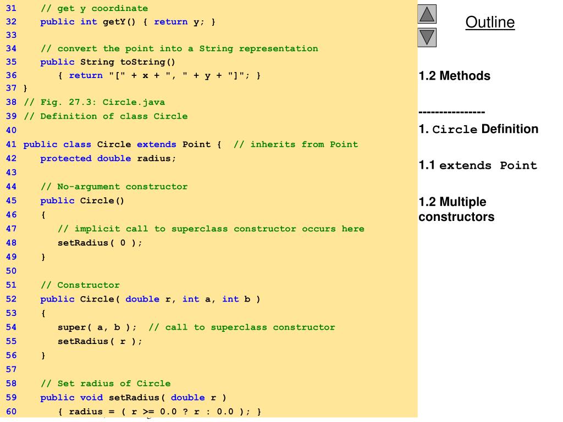This screenshot has width=563, height=422.
Task: Click the 'public String toString()' line
Action: click(107, 62)
